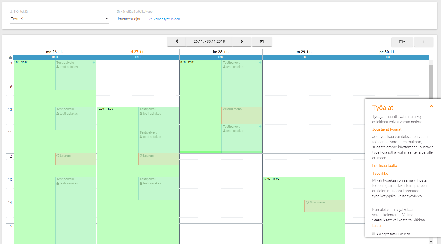
Task: Open the calendar view dropdown
Action: click(x=402, y=42)
